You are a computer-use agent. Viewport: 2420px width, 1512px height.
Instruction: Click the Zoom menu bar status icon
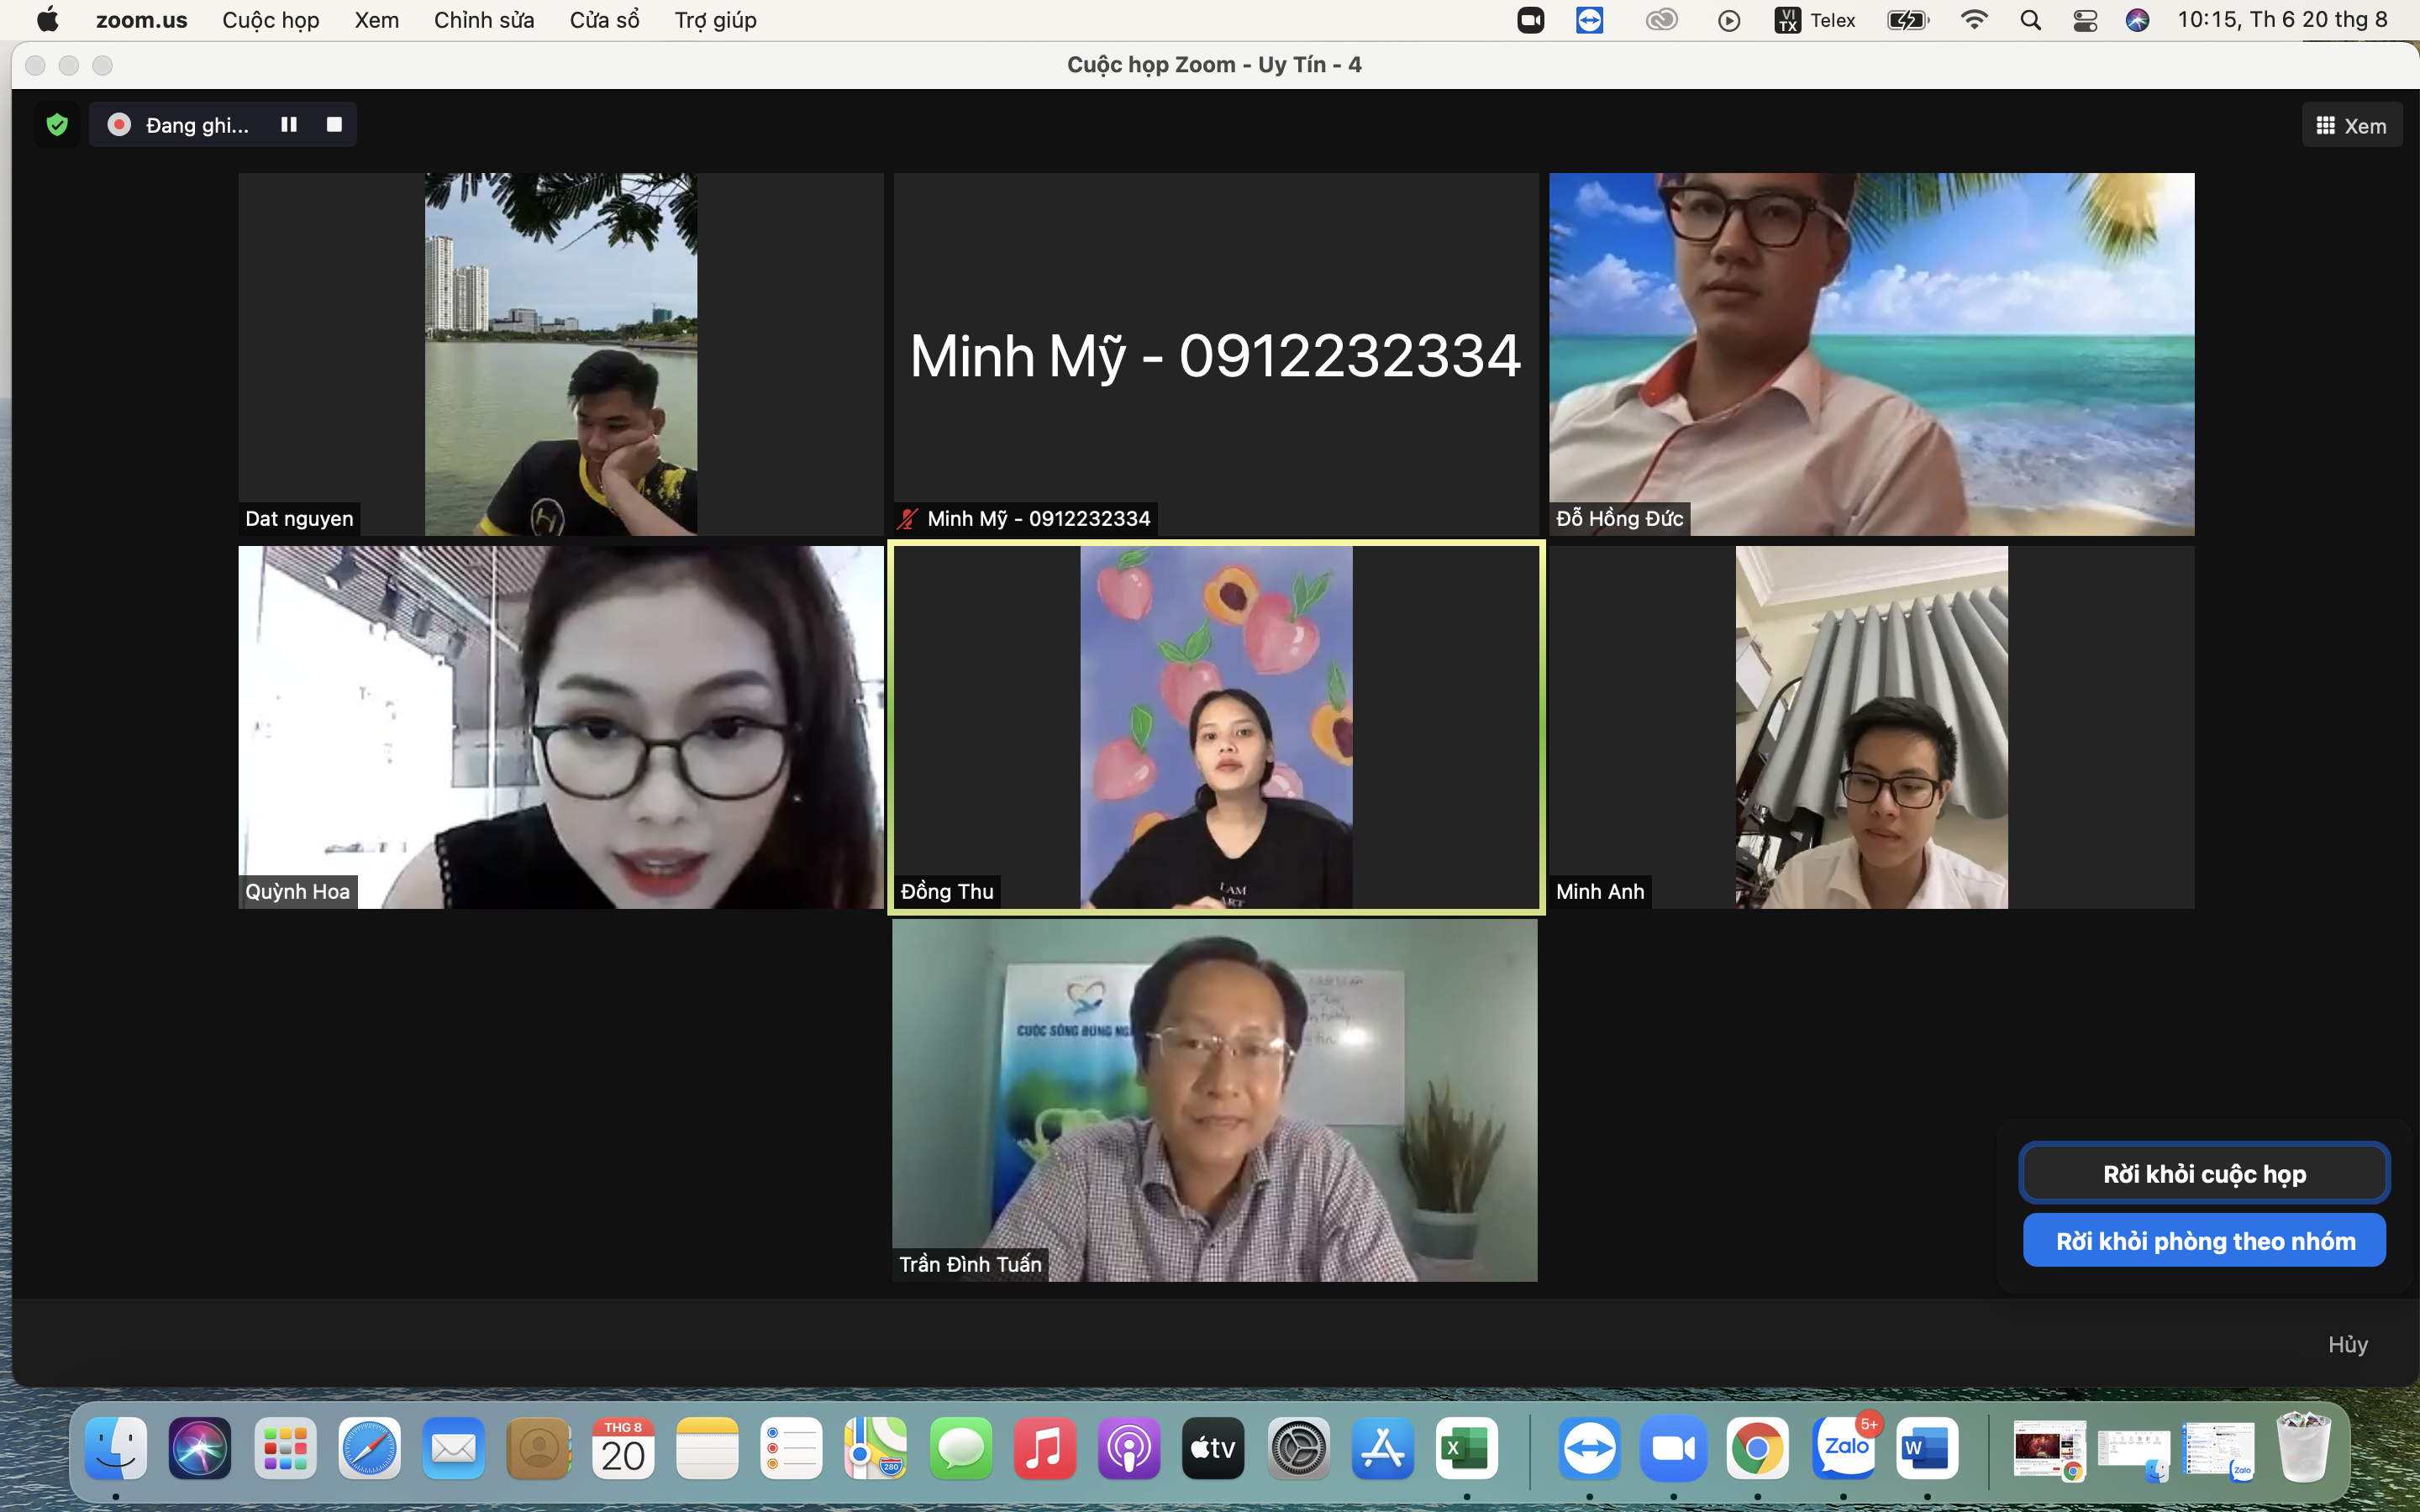1530,20
